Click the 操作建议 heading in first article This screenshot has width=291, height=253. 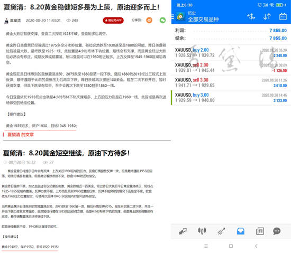pyautogui.click(x=16, y=114)
